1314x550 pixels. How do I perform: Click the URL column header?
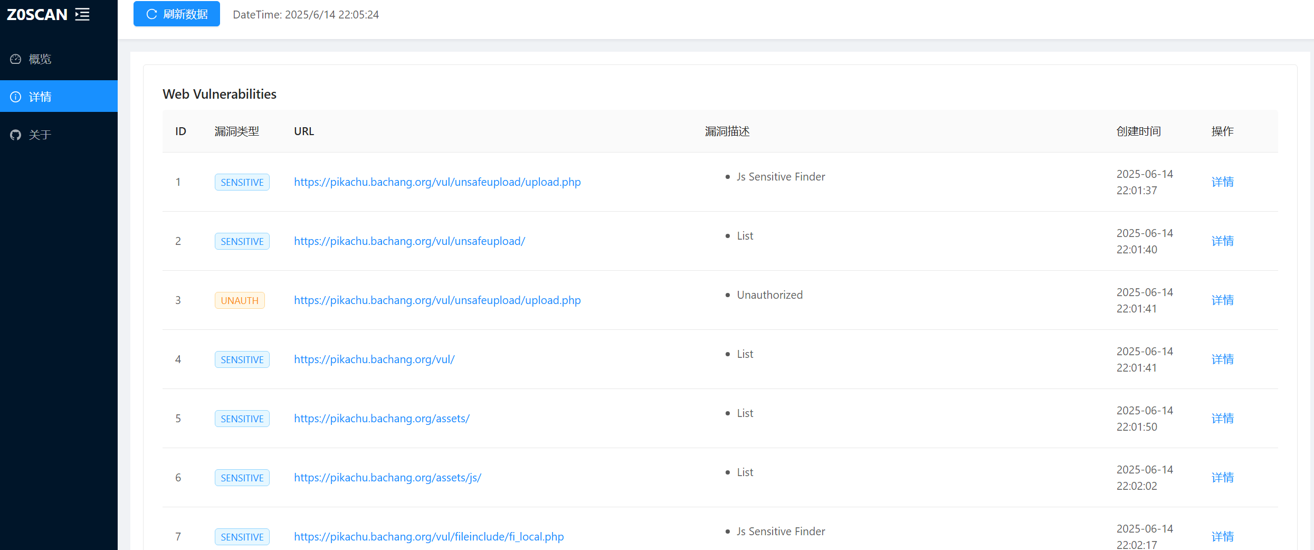point(304,131)
